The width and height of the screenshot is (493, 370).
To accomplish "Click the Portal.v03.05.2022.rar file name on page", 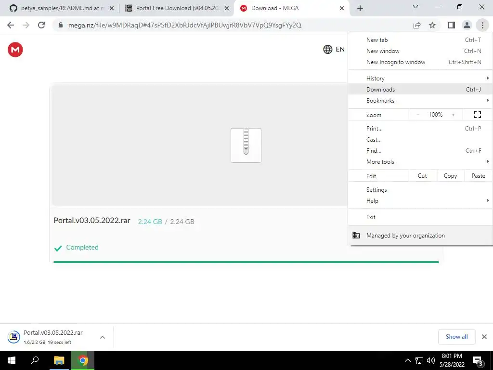I will (x=92, y=220).
